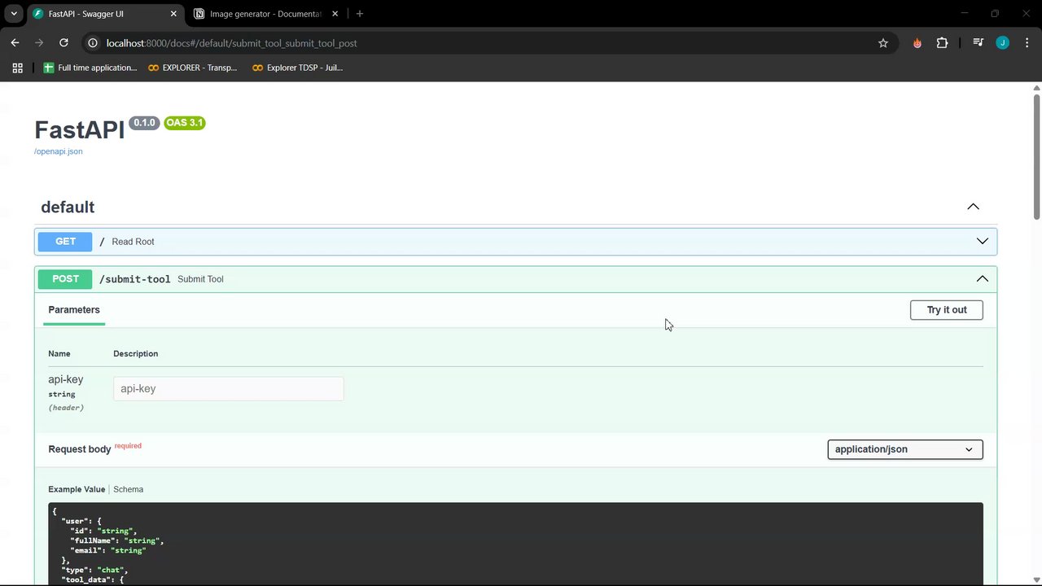The width and height of the screenshot is (1042, 586).
Task: Select the Parameters tab
Action: pyautogui.click(x=74, y=310)
